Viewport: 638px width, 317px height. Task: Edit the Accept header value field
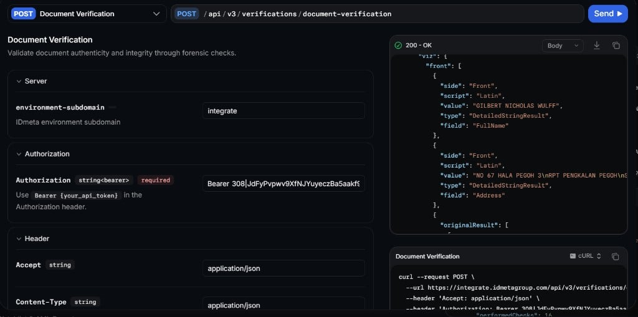(283, 268)
